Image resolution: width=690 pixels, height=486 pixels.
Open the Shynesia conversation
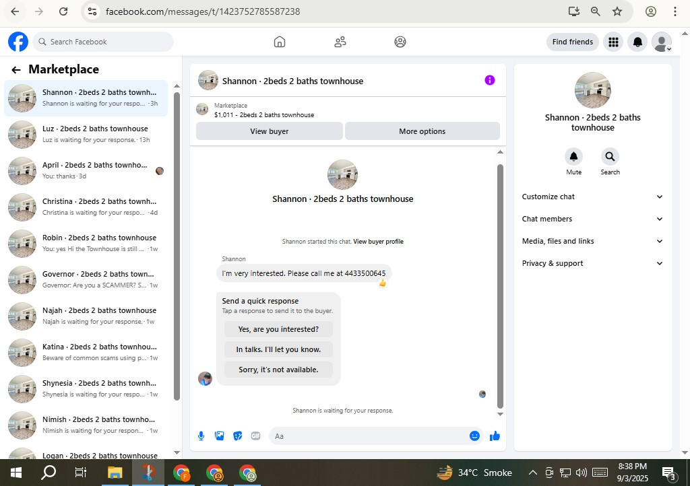[86, 388]
